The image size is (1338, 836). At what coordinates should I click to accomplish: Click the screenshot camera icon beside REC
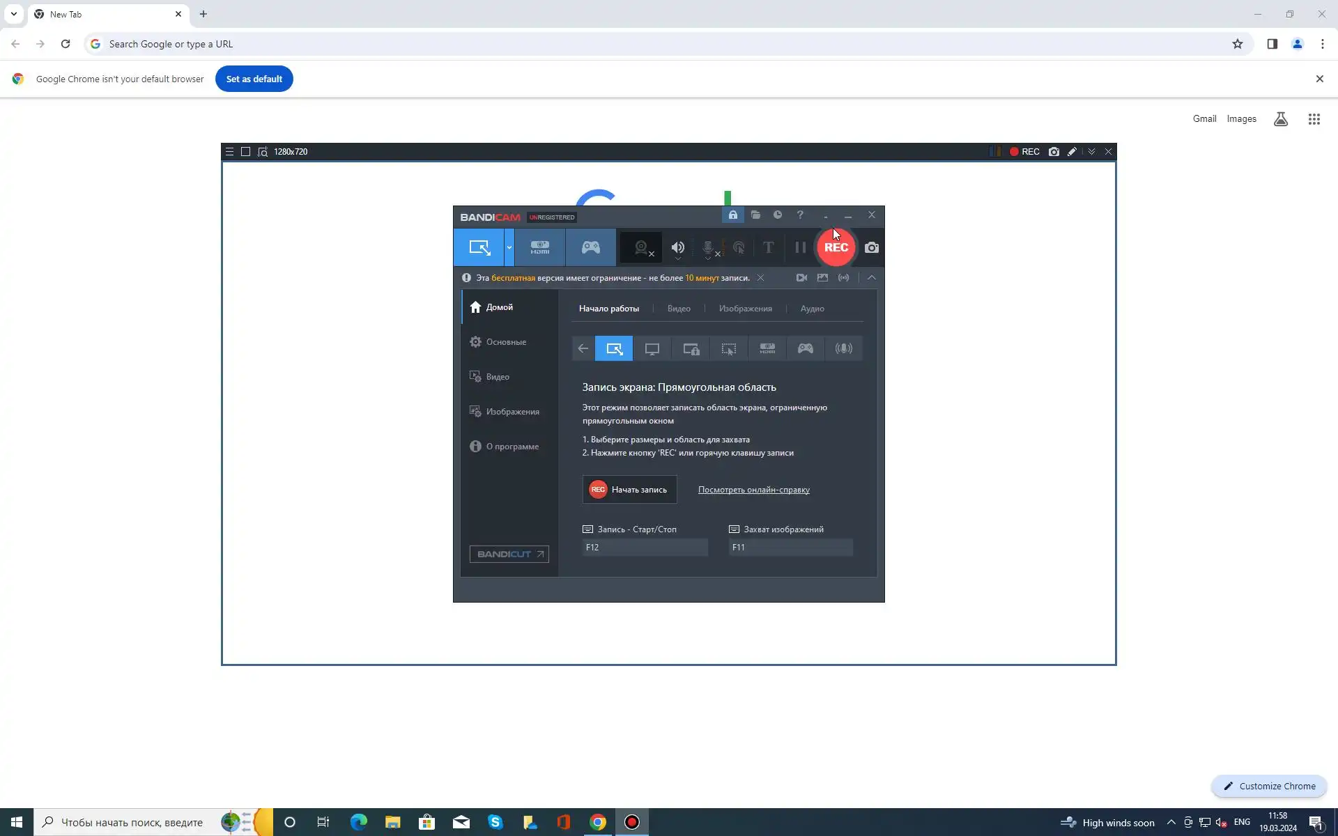coord(871,247)
